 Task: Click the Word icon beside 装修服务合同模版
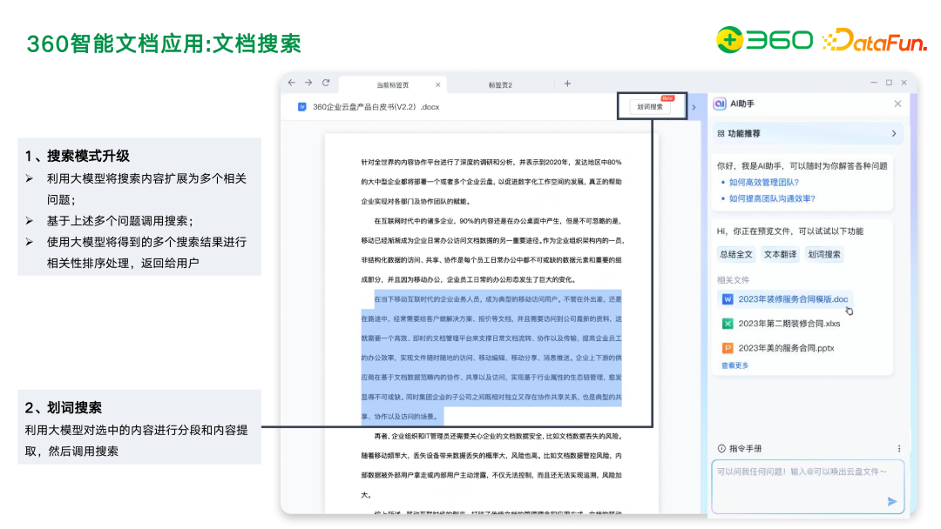point(728,299)
